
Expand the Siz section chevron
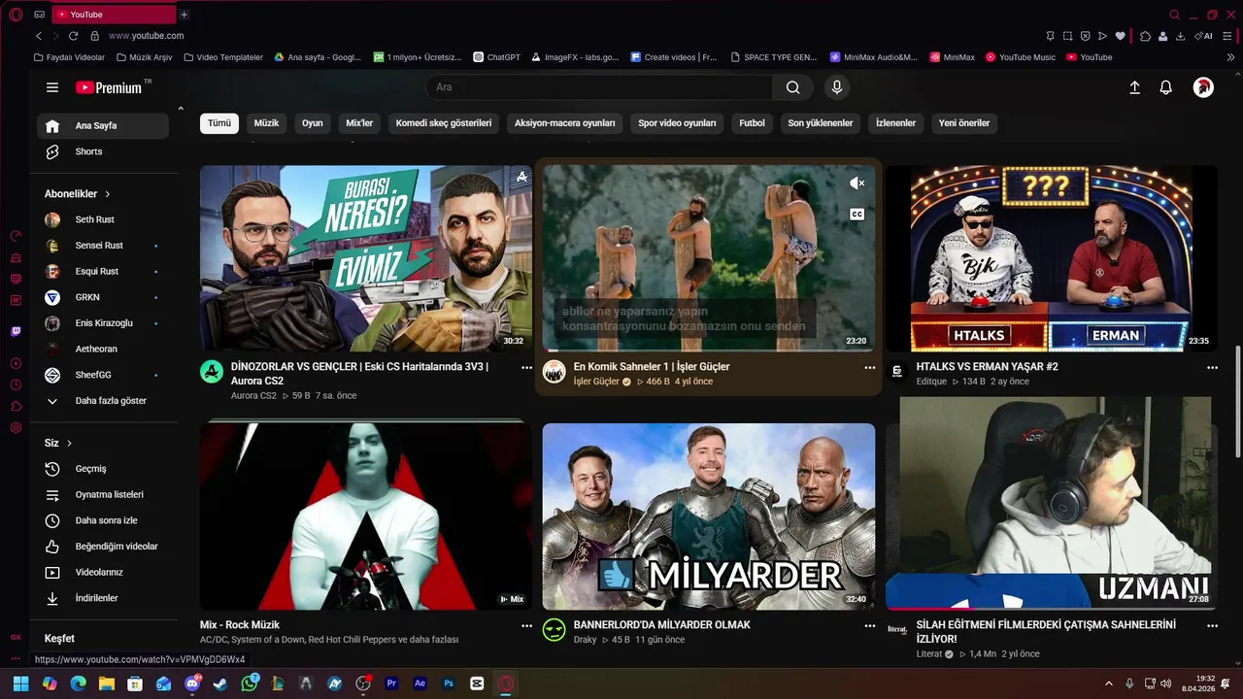[69, 444]
